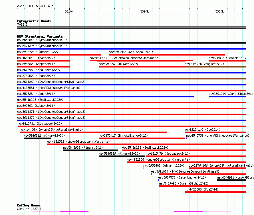Click nsv4138581 (gnomADStructuralVariants) label
Viewport: 254px width, 215px height.
click(x=49, y=88)
